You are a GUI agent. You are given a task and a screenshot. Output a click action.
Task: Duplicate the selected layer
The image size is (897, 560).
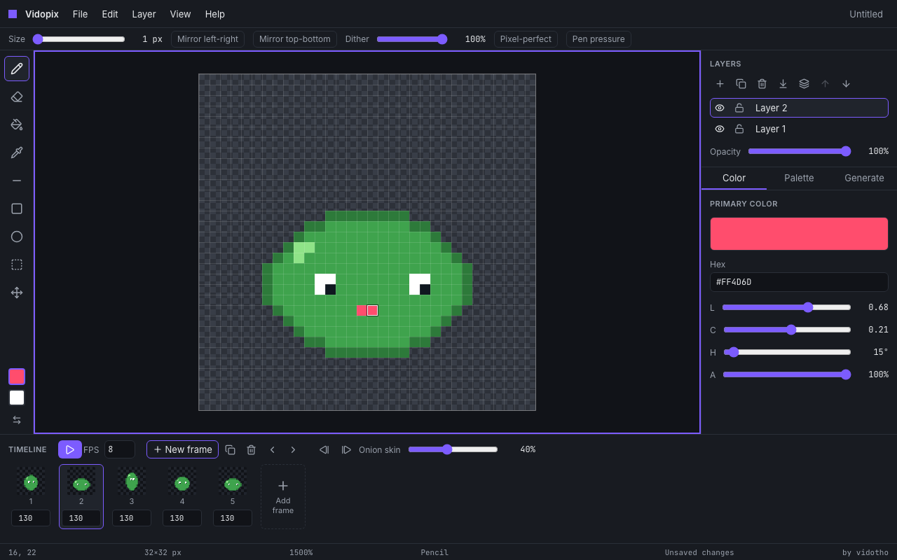pyautogui.click(x=741, y=84)
